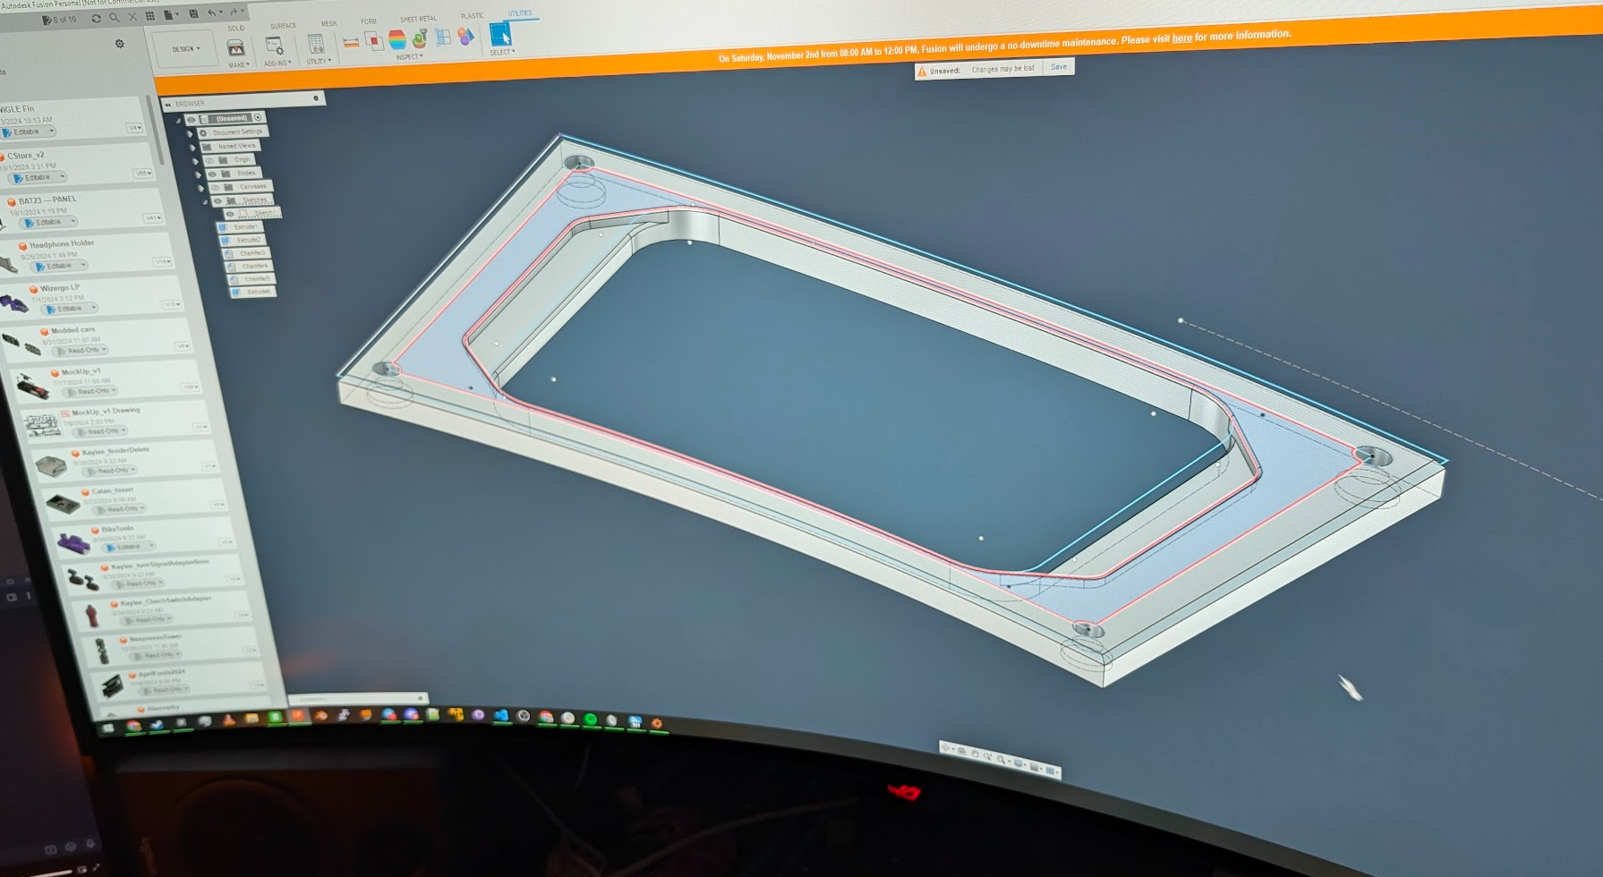Click the Scripts and Add-Ins icon
The height and width of the screenshot is (877, 1603).
point(275,46)
